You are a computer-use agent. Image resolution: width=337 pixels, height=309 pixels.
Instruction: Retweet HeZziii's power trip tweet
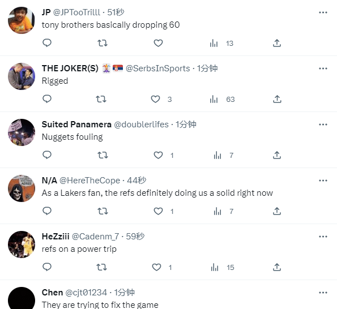(x=101, y=267)
